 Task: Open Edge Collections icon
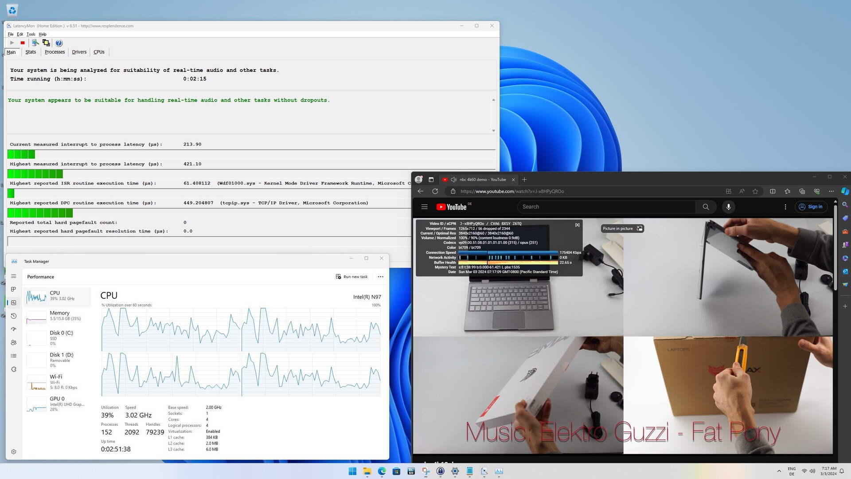802,191
